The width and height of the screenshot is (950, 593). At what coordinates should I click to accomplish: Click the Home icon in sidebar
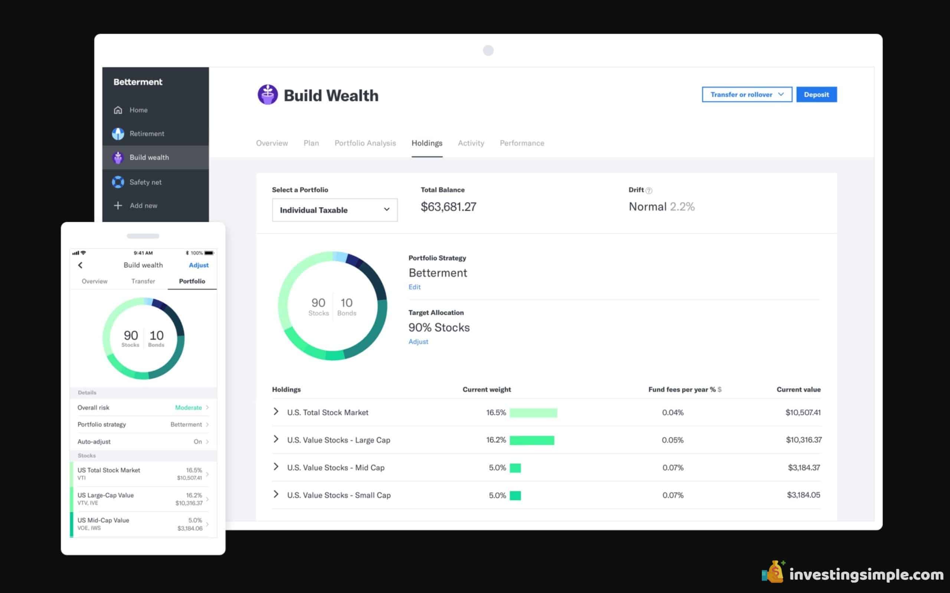pyautogui.click(x=118, y=110)
